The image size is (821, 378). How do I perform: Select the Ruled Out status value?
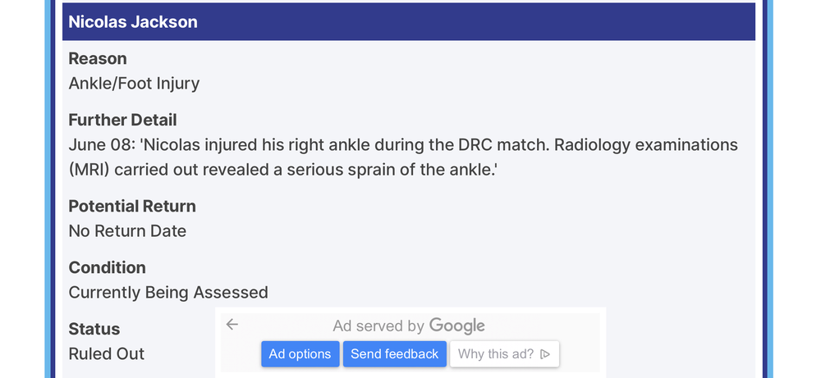(106, 354)
